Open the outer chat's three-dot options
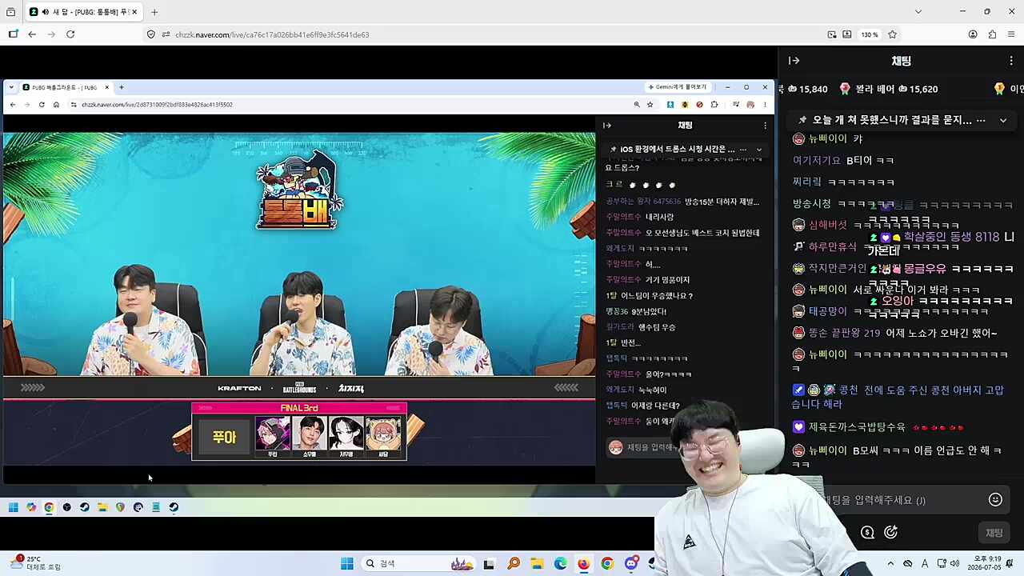 click(x=1011, y=61)
